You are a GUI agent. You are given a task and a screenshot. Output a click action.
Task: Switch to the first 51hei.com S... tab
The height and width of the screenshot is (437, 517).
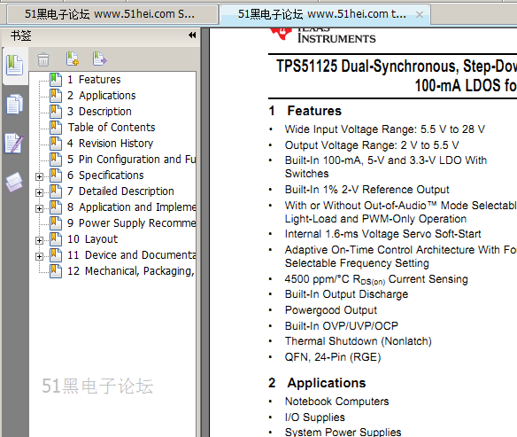click(x=112, y=14)
